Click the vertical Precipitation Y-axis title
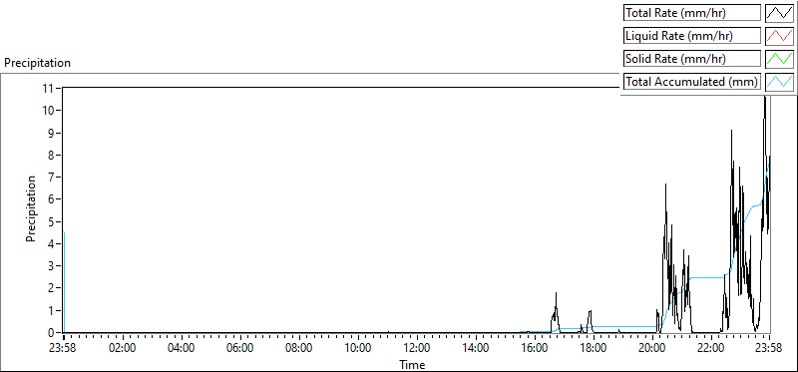This screenshot has width=798, height=372. tap(31, 209)
